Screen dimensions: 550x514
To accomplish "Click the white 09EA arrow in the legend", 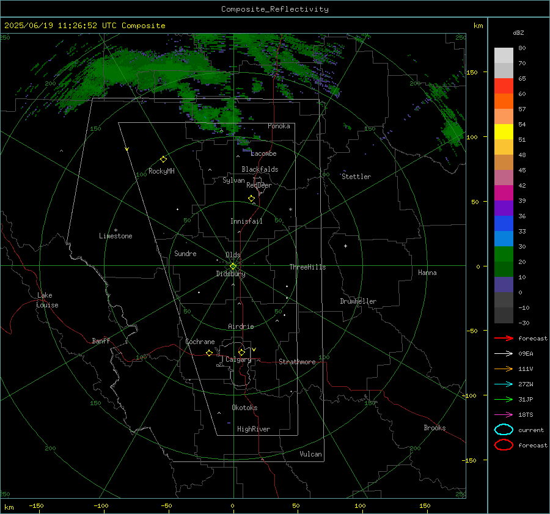I will point(504,354).
